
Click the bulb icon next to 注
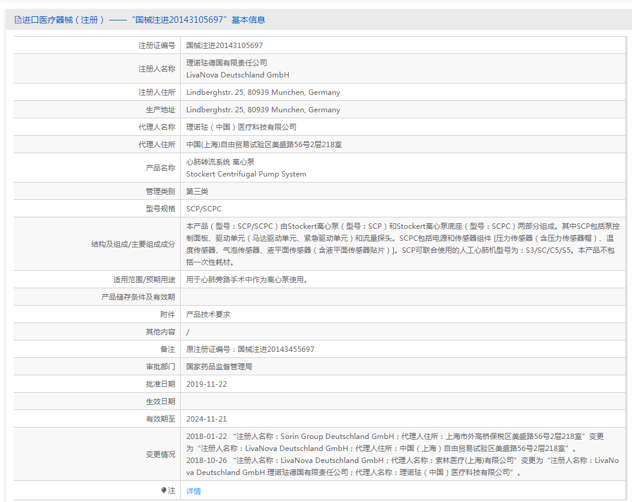164,491
